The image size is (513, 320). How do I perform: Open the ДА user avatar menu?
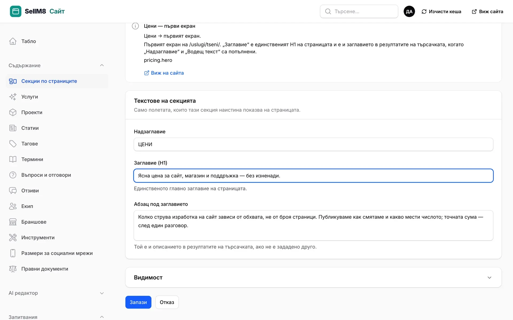coord(409,11)
